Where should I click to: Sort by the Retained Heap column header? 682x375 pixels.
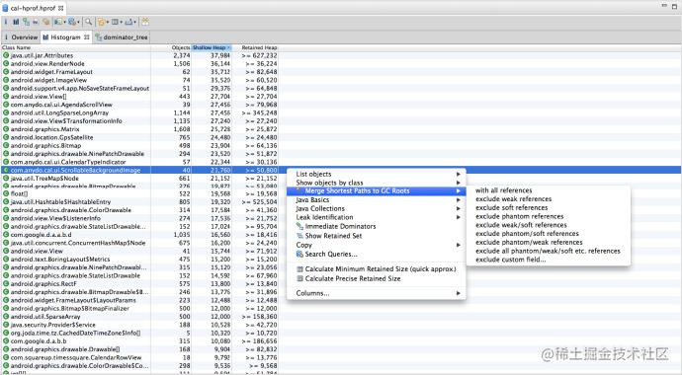255,47
